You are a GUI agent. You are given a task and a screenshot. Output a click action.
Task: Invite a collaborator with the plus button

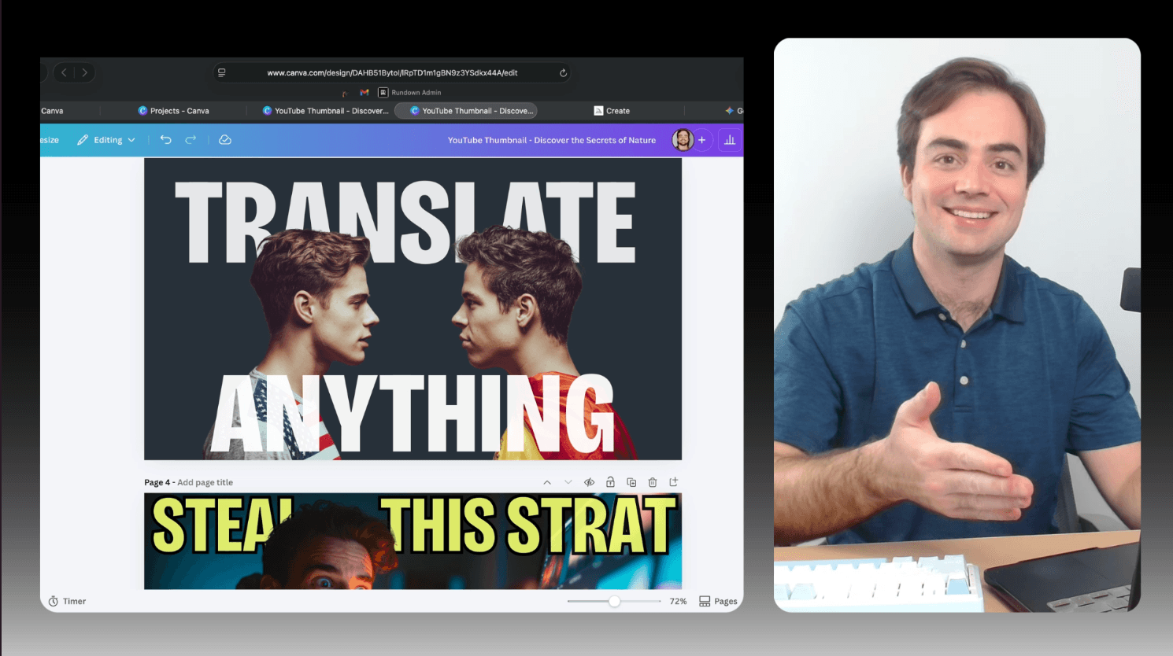point(702,140)
